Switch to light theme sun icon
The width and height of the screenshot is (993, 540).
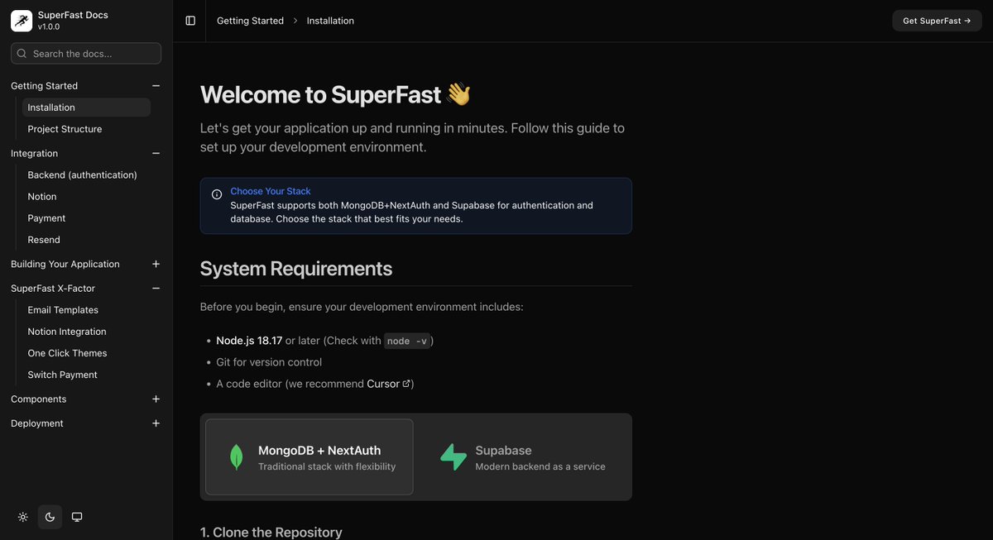(x=23, y=517)
